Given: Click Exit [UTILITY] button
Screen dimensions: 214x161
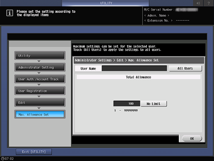Looking at the screenshot, I should [x=34, y=152].
